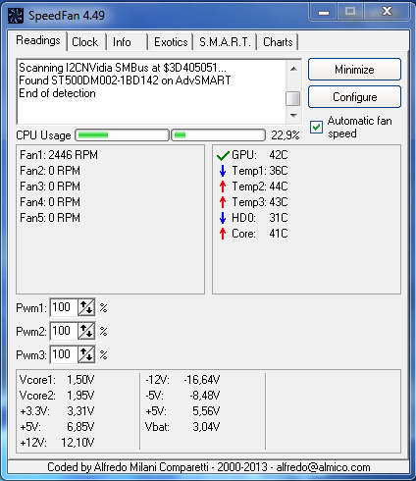Click the SpeedFan app icon in title bar
This screenshot has height=481, width=416.
click(x=15, y=16)
